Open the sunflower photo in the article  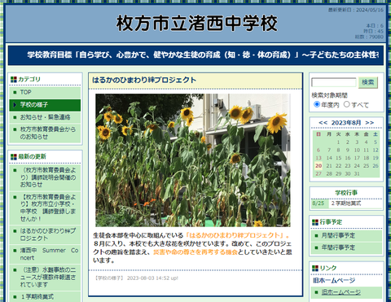point(193,160)
